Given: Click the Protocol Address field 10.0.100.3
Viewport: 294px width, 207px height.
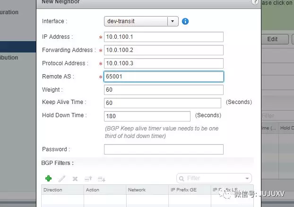Looking at the screenshot, I should click(x=164, y=63).
